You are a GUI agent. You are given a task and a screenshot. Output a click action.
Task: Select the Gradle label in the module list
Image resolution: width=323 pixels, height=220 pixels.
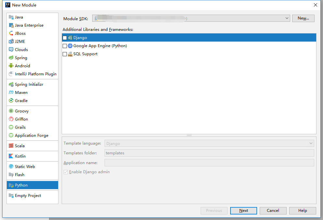tap(21, 101)
